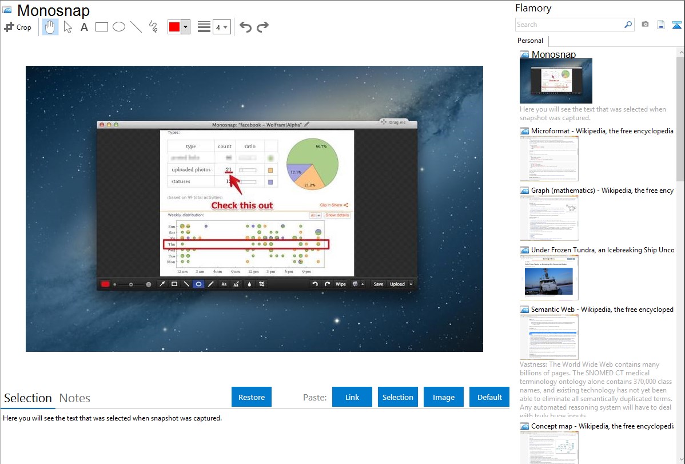
Task: Select the freehand squiggle drawing tool
Action: (153, 27)
